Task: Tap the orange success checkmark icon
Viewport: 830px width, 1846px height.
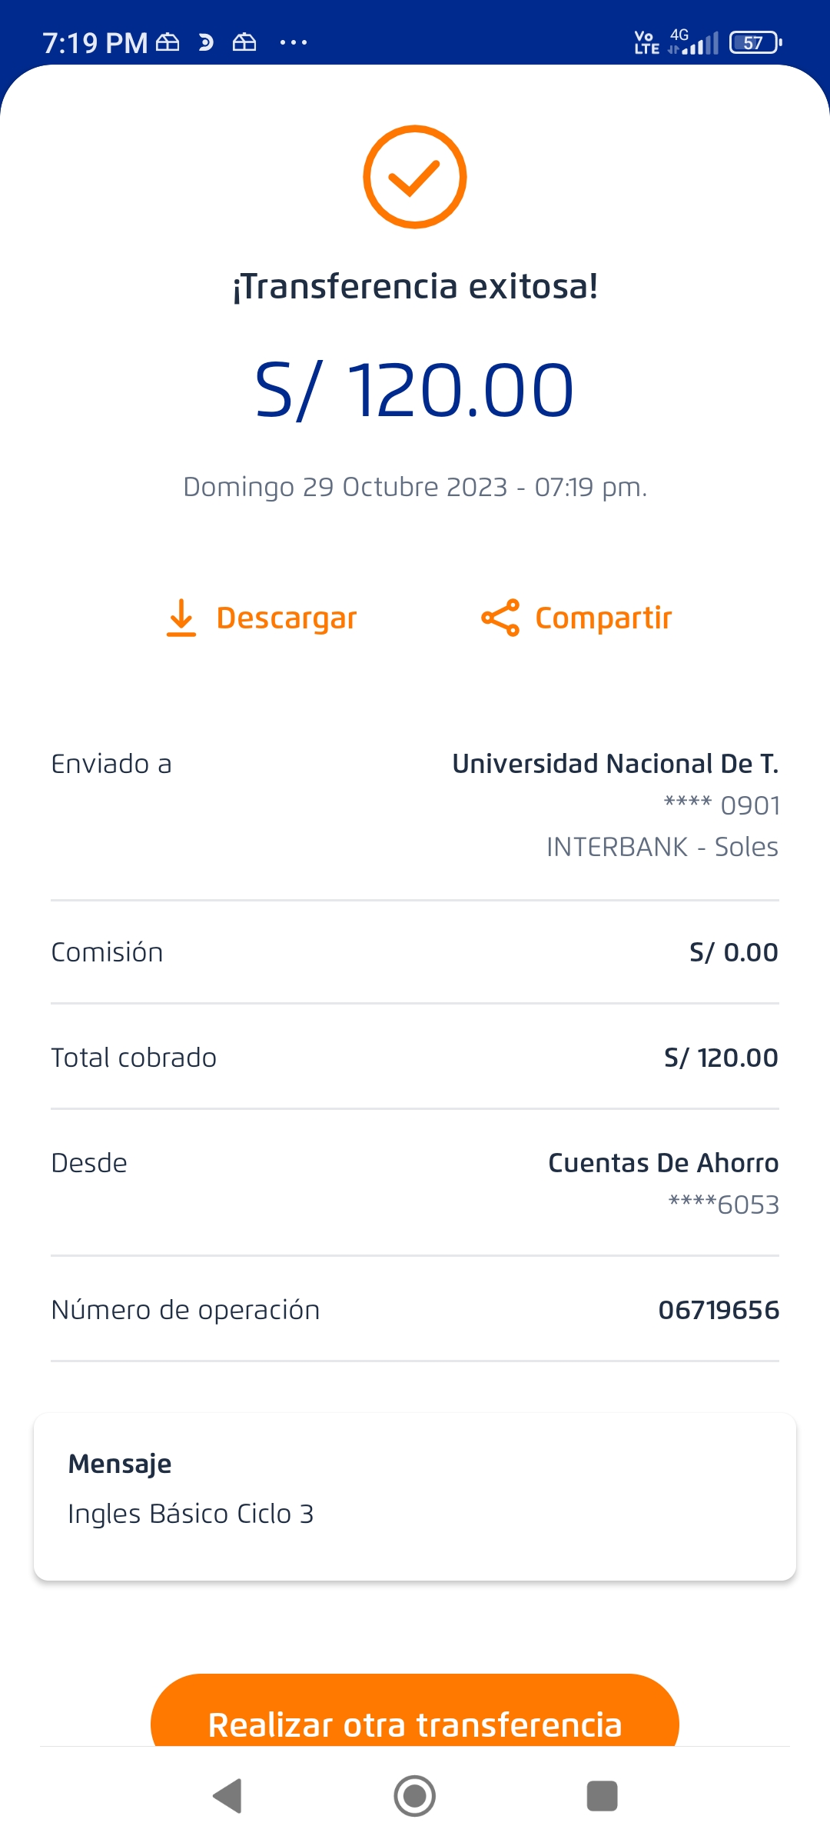Action: pyautogui.click(x=415, y=177)
